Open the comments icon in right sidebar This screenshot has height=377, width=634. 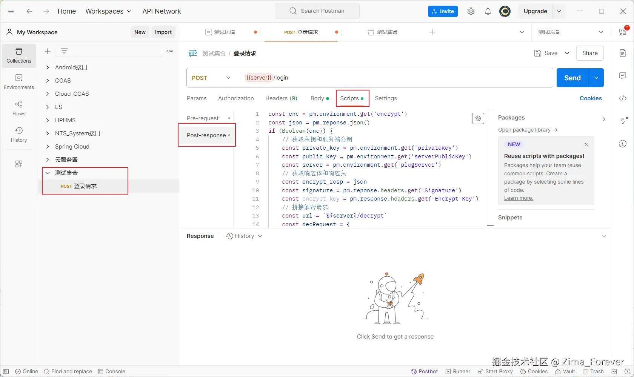623,76
